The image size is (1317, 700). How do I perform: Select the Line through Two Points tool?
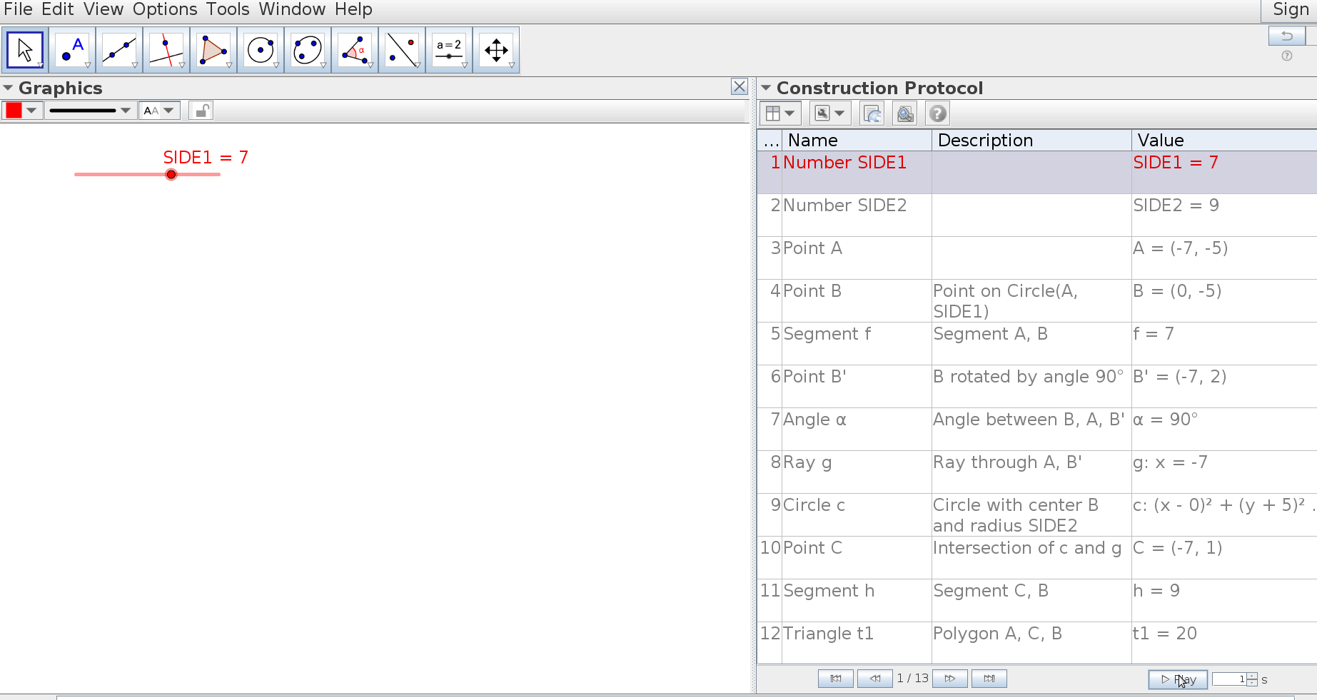[x=119, y=50]
